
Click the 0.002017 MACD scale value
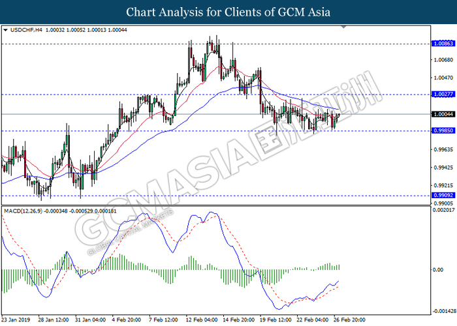click(x=444, y=210)
